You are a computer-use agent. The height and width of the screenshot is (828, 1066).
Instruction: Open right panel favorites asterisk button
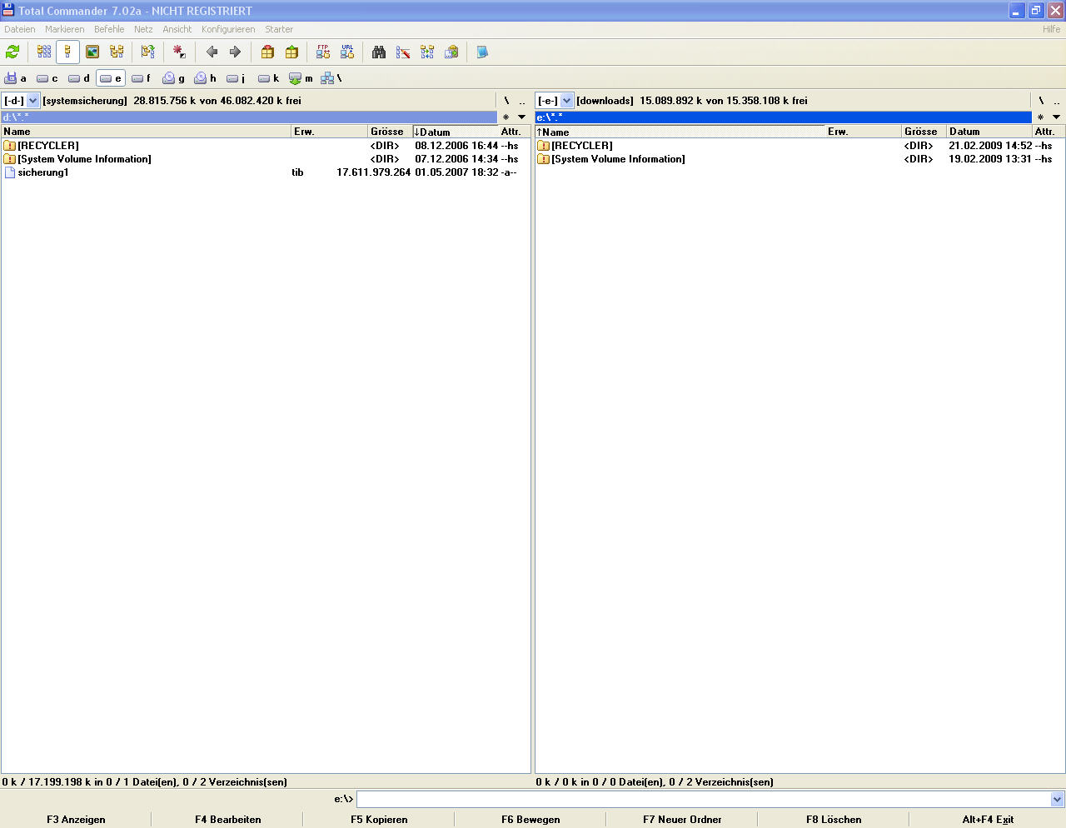click(1040, 117)
